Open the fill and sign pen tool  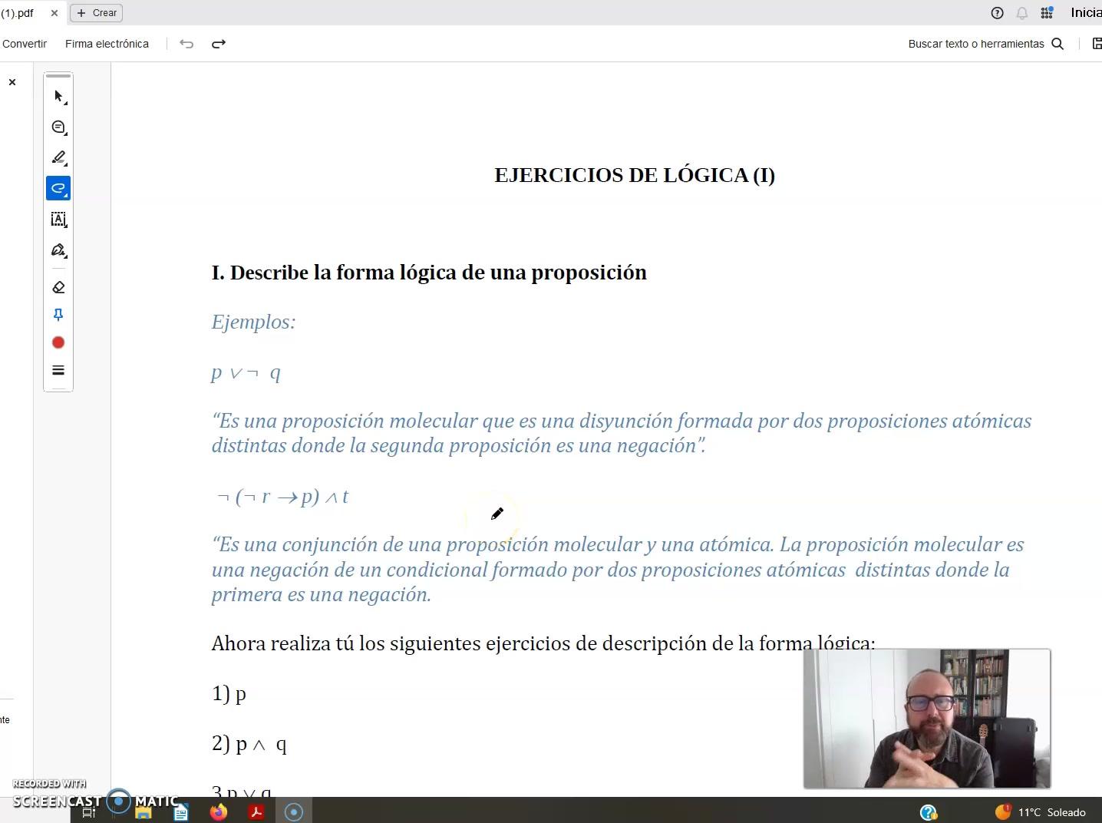point(58,250)
